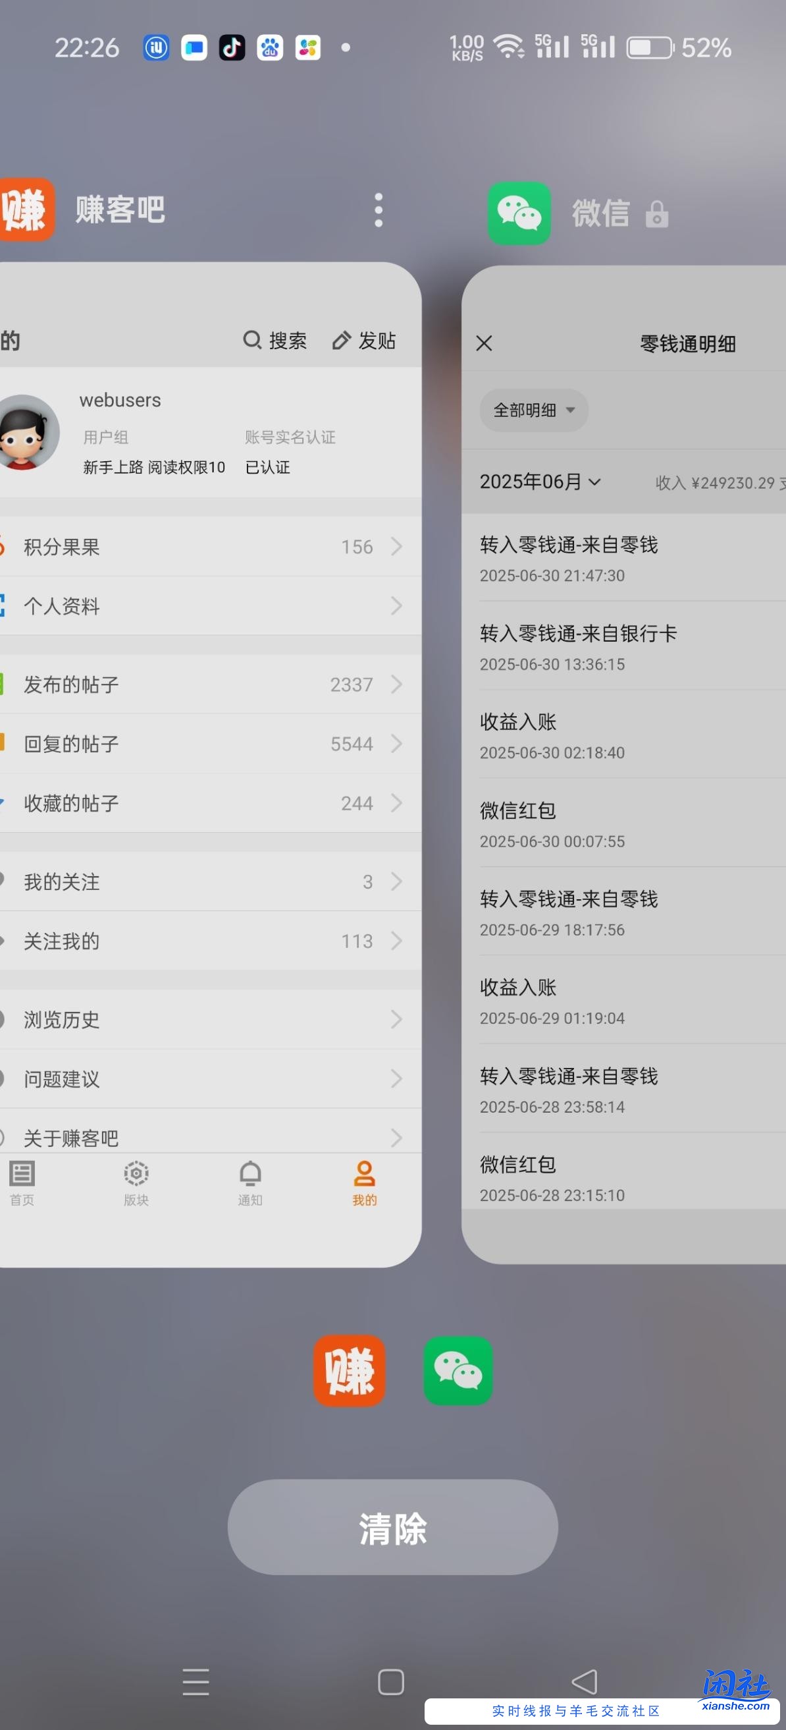Tap the Wi-Fi status icon
Screen dimensions: 786x1730
(x=509, y=46)
